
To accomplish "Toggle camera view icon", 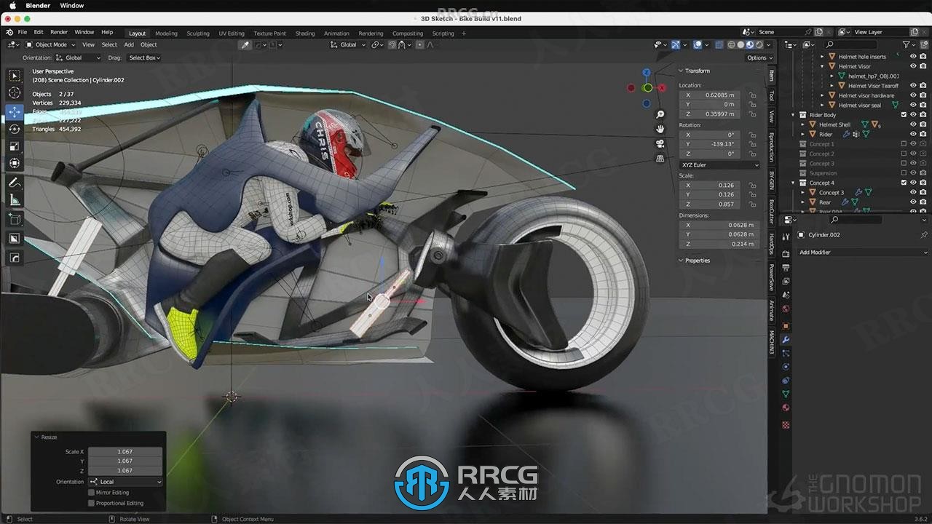I will tap(660, 143).
